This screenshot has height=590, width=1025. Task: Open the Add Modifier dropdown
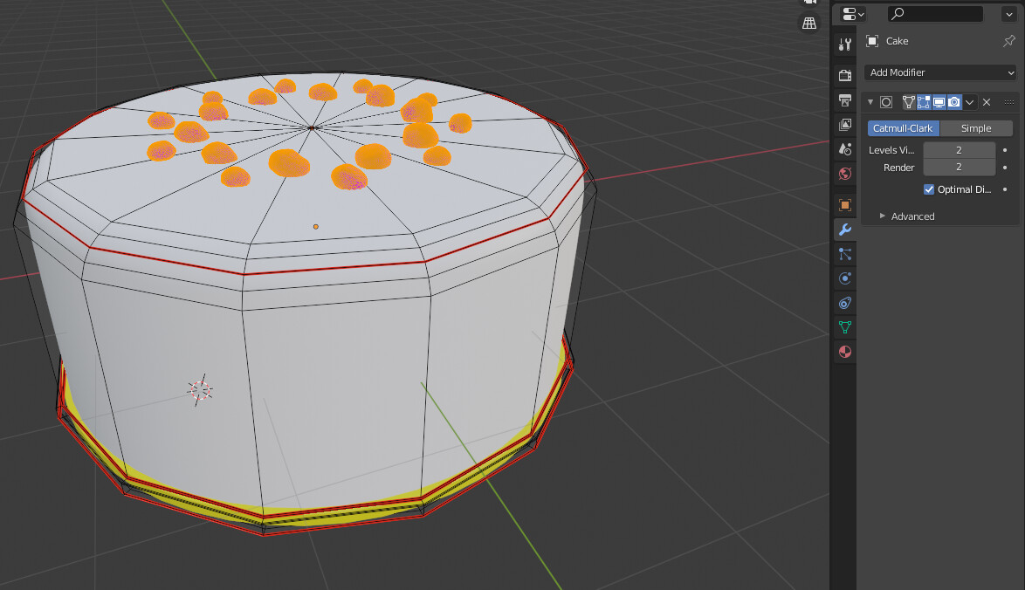point(939,72)
